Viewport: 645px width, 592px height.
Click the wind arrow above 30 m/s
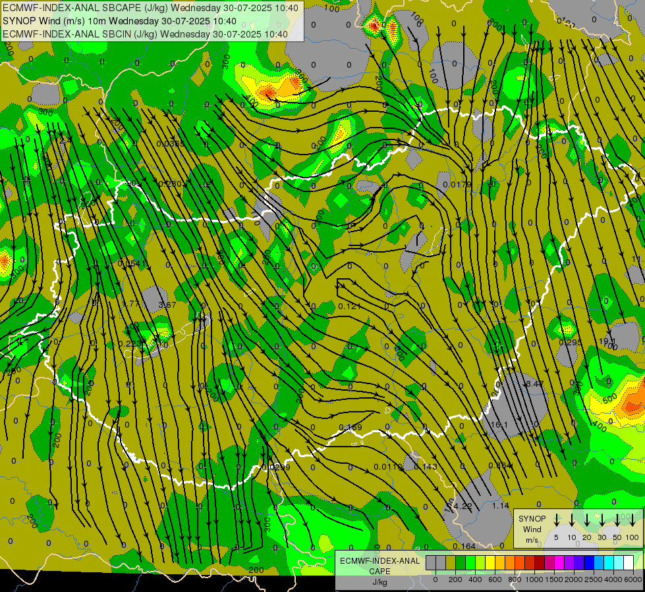tap(602, 520)
